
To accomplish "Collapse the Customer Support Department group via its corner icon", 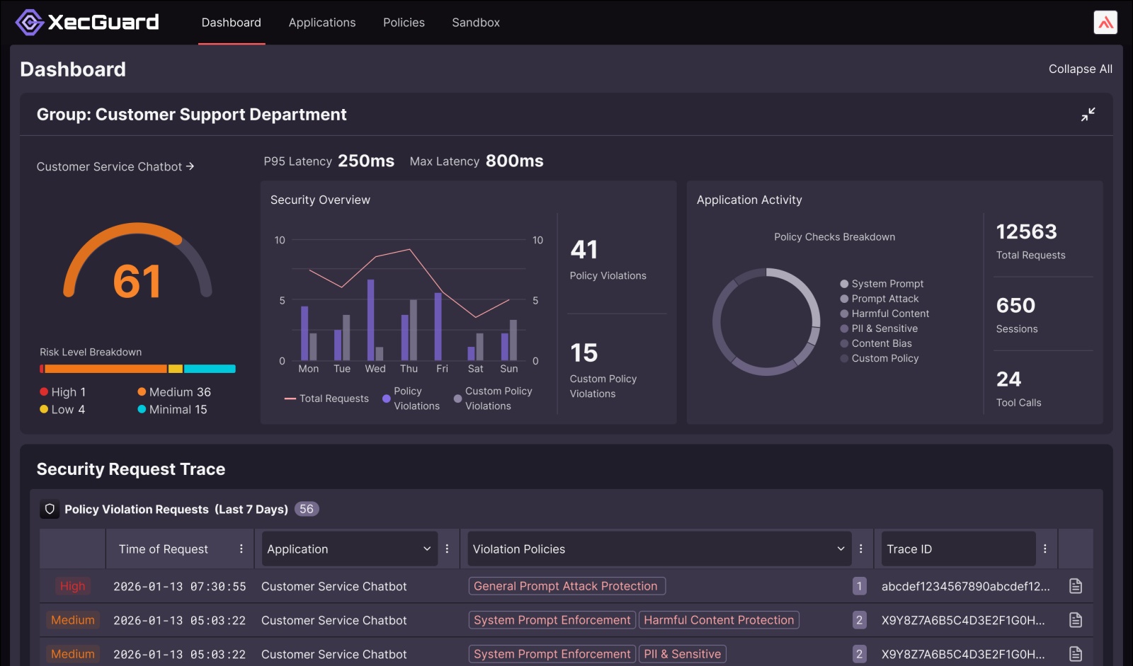I will pyautogui.click(x=1089, y=114).
